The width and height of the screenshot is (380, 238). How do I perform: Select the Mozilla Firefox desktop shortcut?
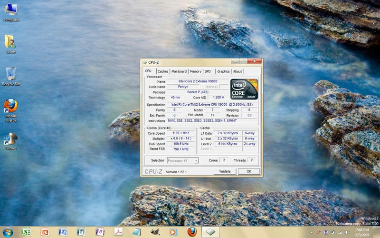point(11,110)
